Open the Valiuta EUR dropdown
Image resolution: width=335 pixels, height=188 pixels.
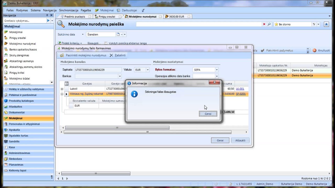148,70
